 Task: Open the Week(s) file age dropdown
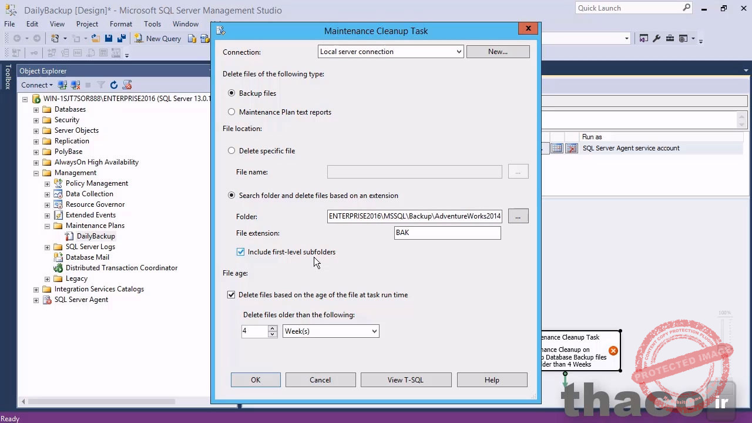click(x=374, y=331)
